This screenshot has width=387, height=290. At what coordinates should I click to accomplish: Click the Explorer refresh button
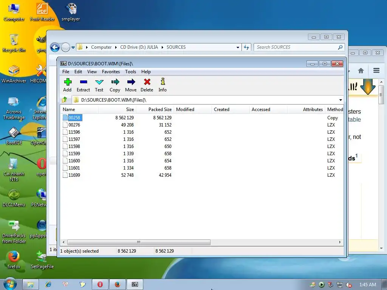tap(246, 47)
